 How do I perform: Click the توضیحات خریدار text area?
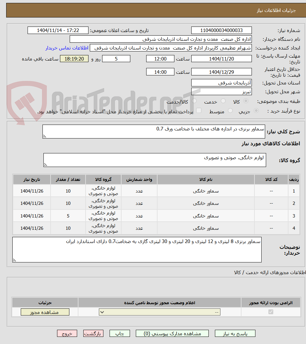tap(137, 250)
